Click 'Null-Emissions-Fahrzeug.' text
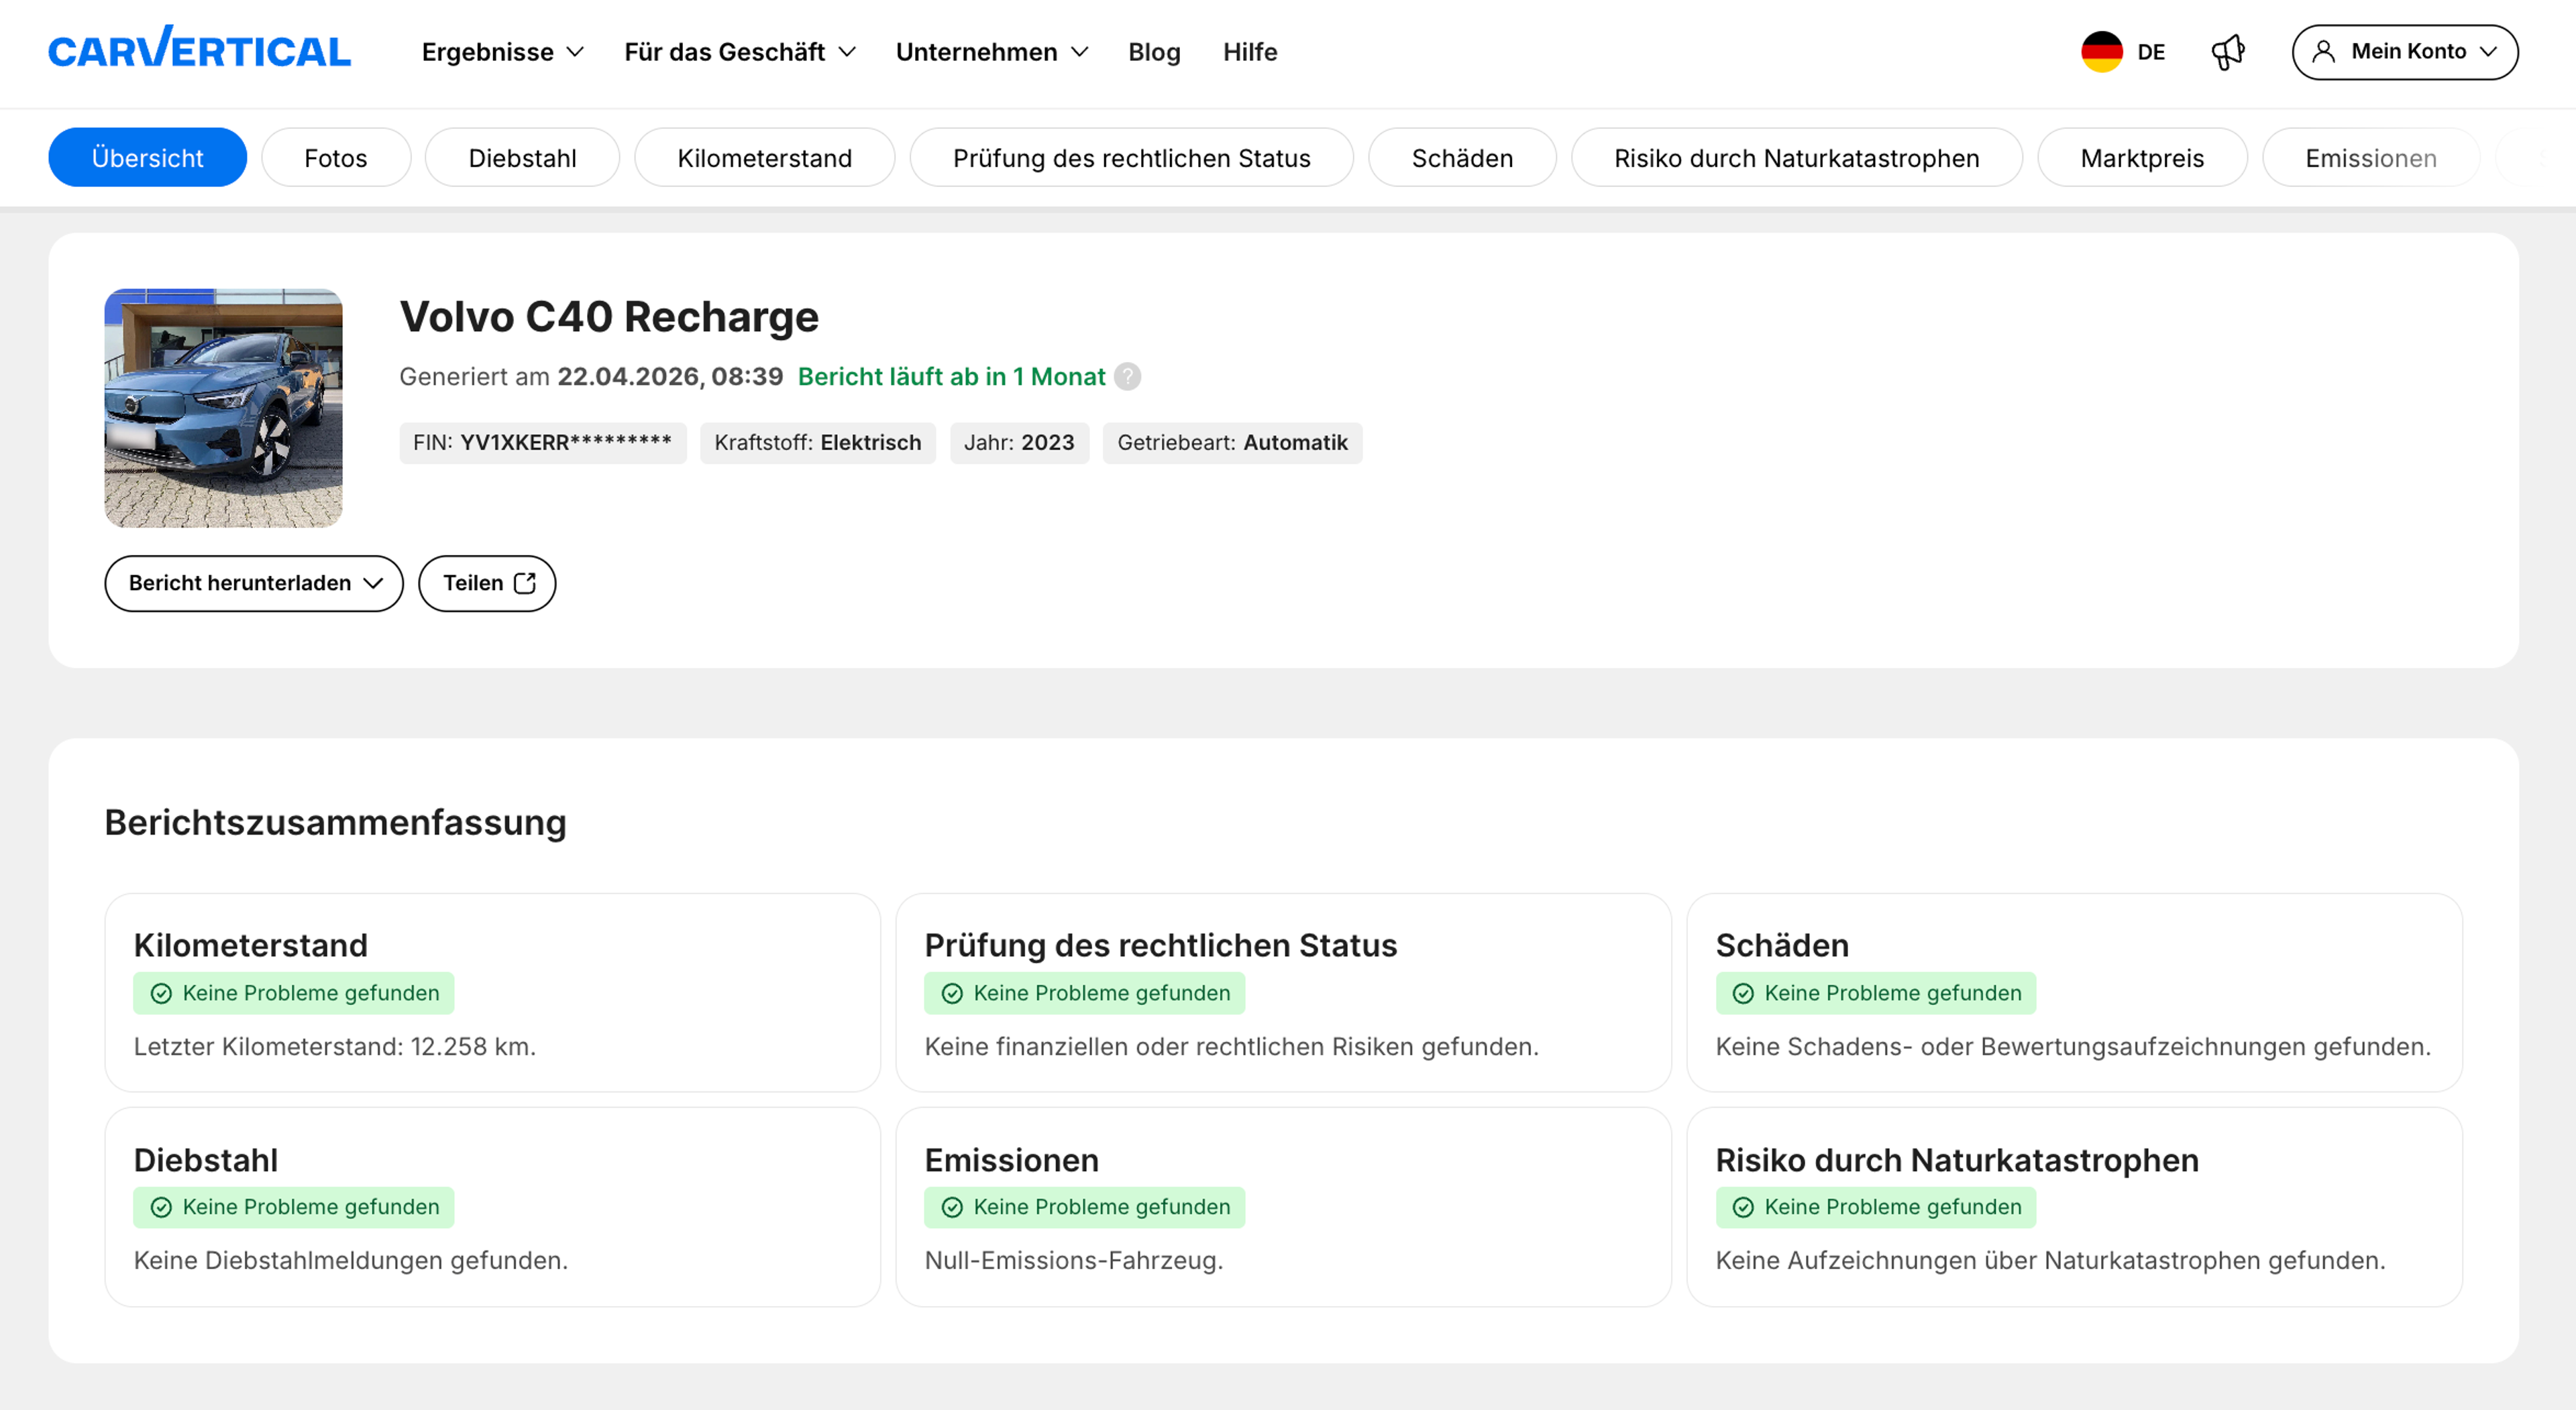 pos(1074,1260)
